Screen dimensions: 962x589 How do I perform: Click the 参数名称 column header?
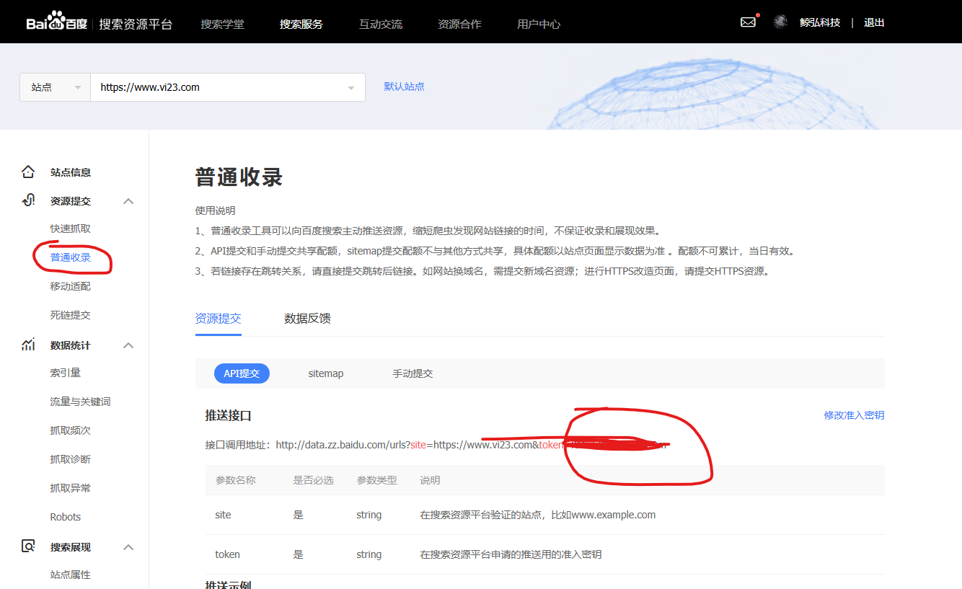coord(235,480)
